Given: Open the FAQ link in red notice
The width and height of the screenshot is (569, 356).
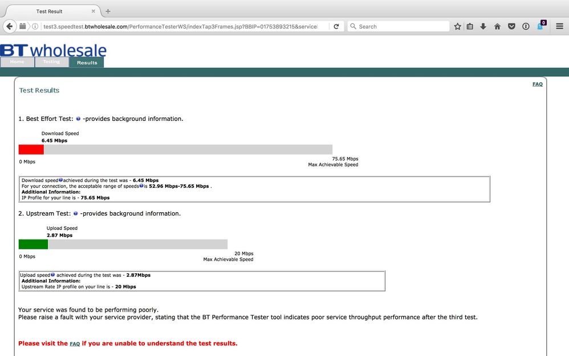Looking at the screenshot, I should 75,343.
